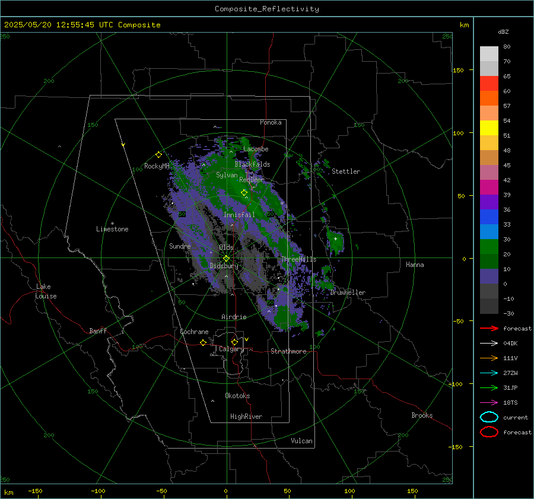
Task: Click the yellow diamond marker at Calgary
Action: (234, 342)
